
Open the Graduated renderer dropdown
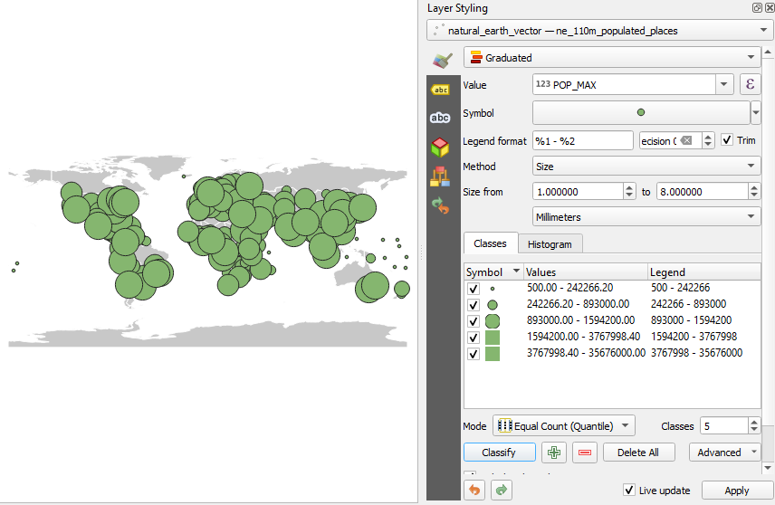(x=612, y=57)
